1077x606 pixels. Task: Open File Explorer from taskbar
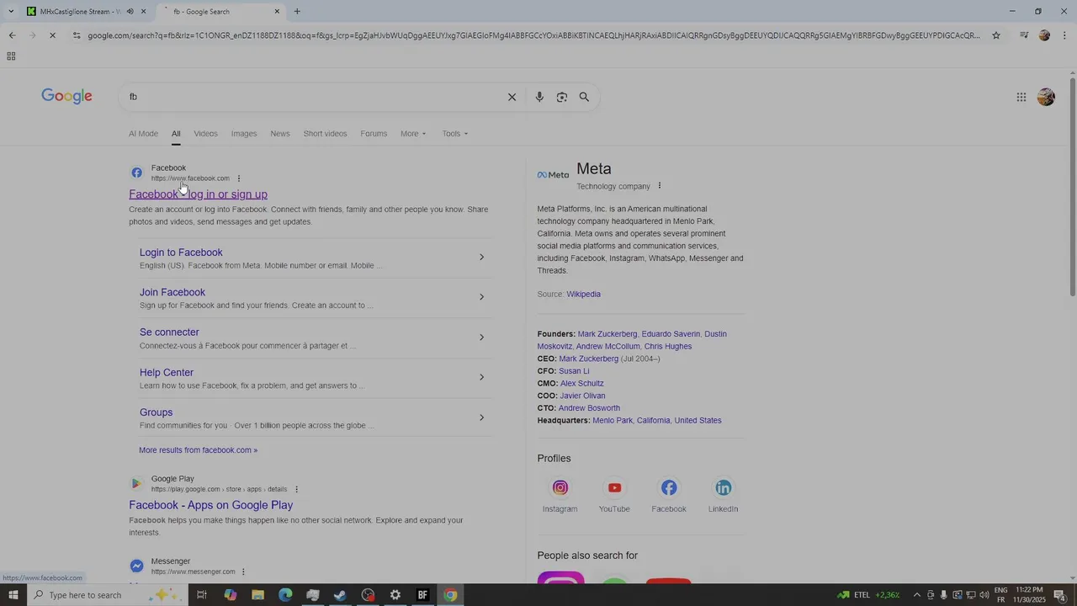(x=257, y=595)
